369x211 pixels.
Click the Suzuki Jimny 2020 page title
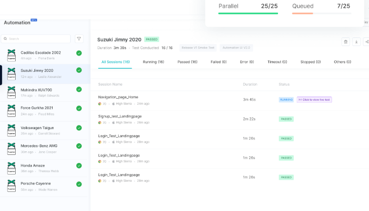119,39
